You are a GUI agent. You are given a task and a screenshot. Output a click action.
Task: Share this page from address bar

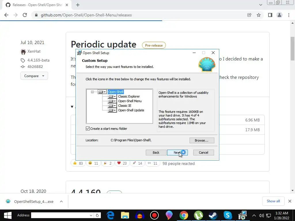pos(249,15)
